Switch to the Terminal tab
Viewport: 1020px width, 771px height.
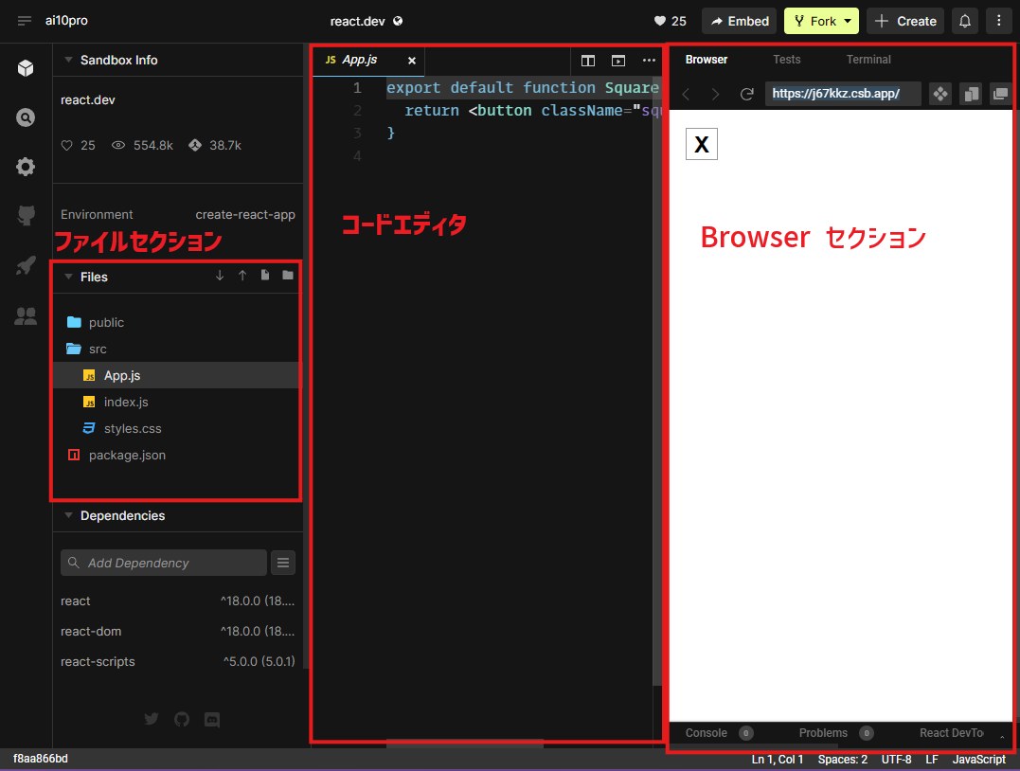point(868,59)
